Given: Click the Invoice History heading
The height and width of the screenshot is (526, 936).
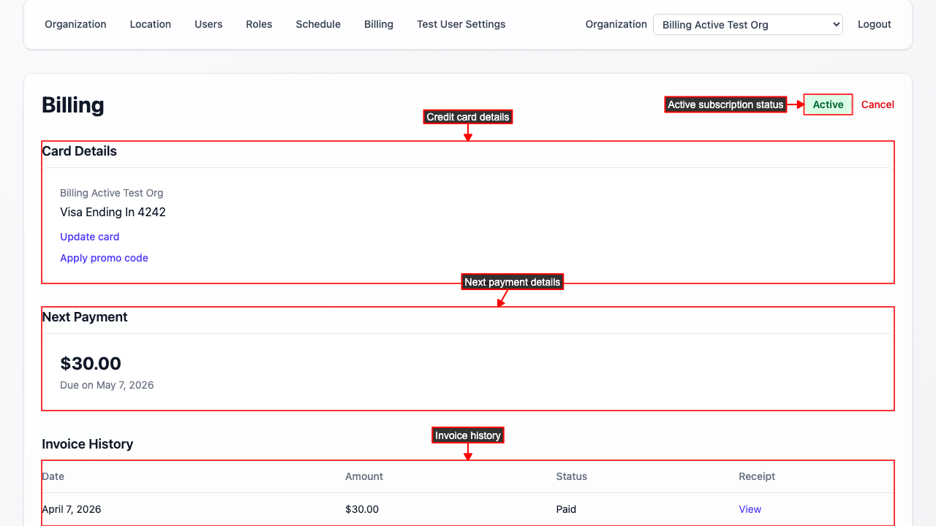Looking at the screenshot, I should [87, 444].
